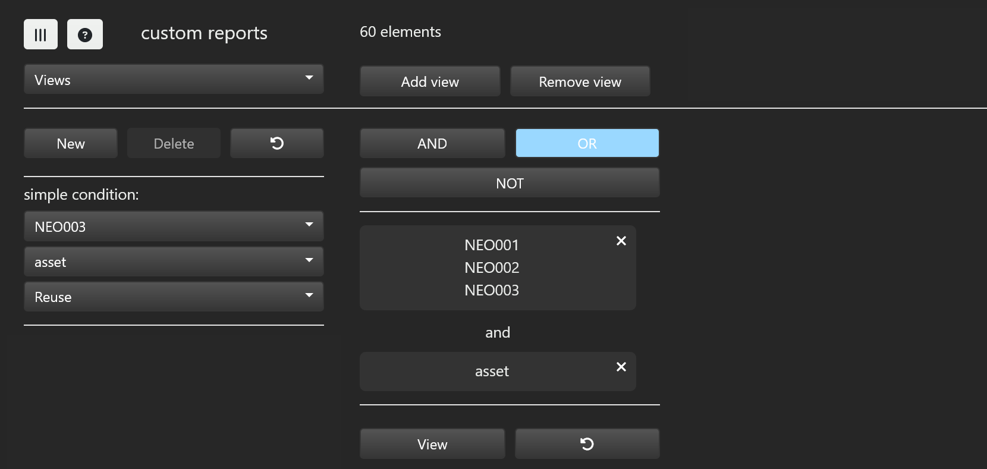This screenshot has width=987, height=469.
Task: Open the NEO003 dropdown
Action: [174, 226]
